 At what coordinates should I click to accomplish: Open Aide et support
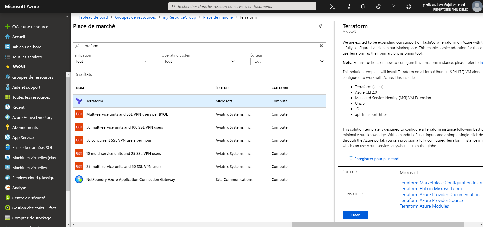(26, 87)
